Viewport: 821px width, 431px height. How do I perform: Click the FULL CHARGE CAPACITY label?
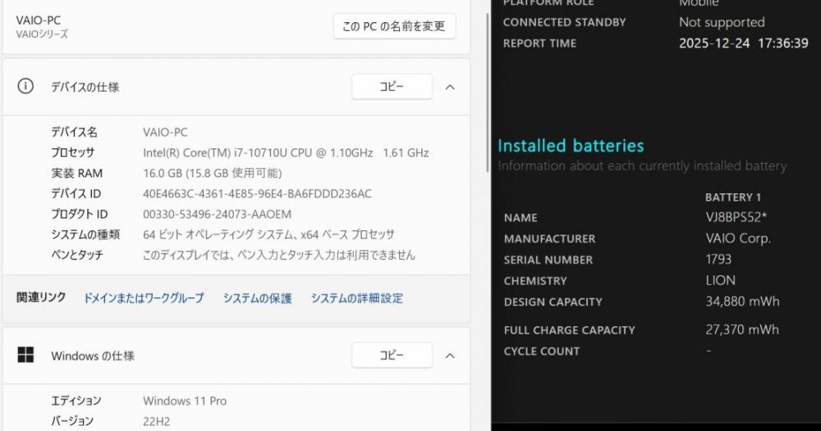point(569,330)
